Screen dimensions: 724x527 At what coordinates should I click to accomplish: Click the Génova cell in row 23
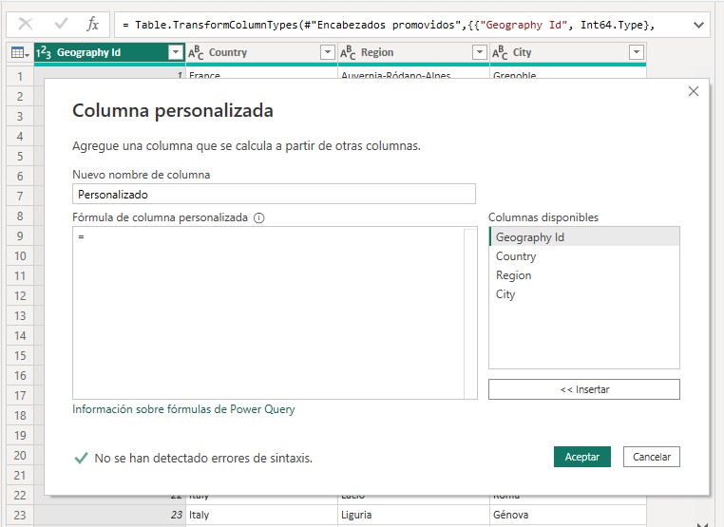(x=568, y=515)
